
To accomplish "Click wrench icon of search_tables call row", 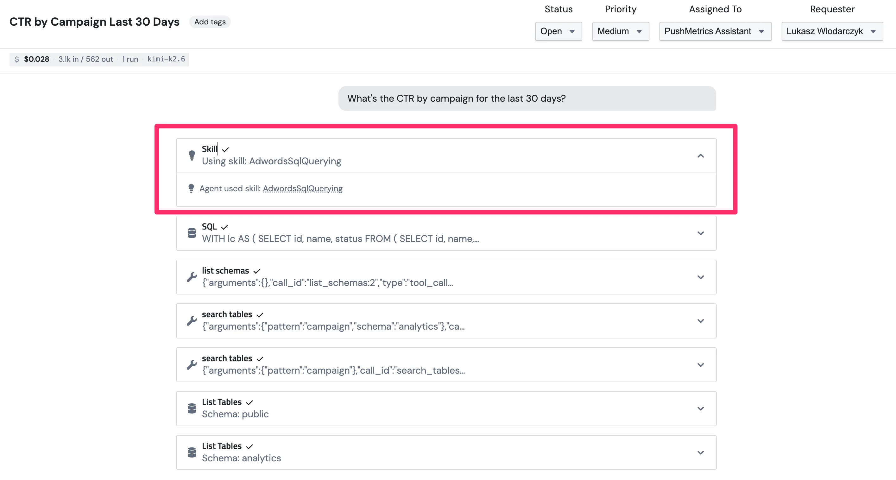I will [192, 364].
